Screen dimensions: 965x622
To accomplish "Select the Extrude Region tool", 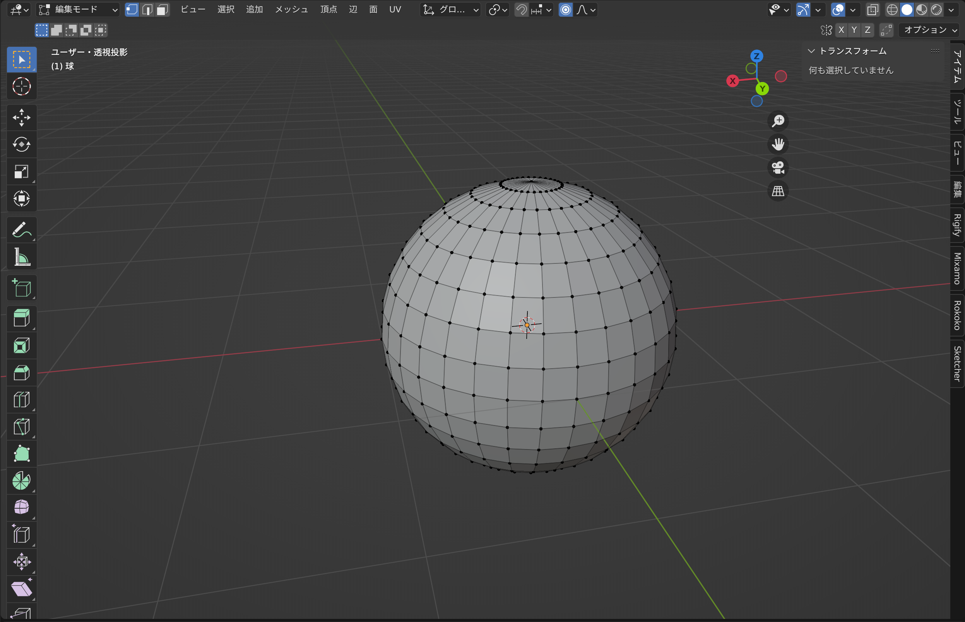I will coord(22,319).
